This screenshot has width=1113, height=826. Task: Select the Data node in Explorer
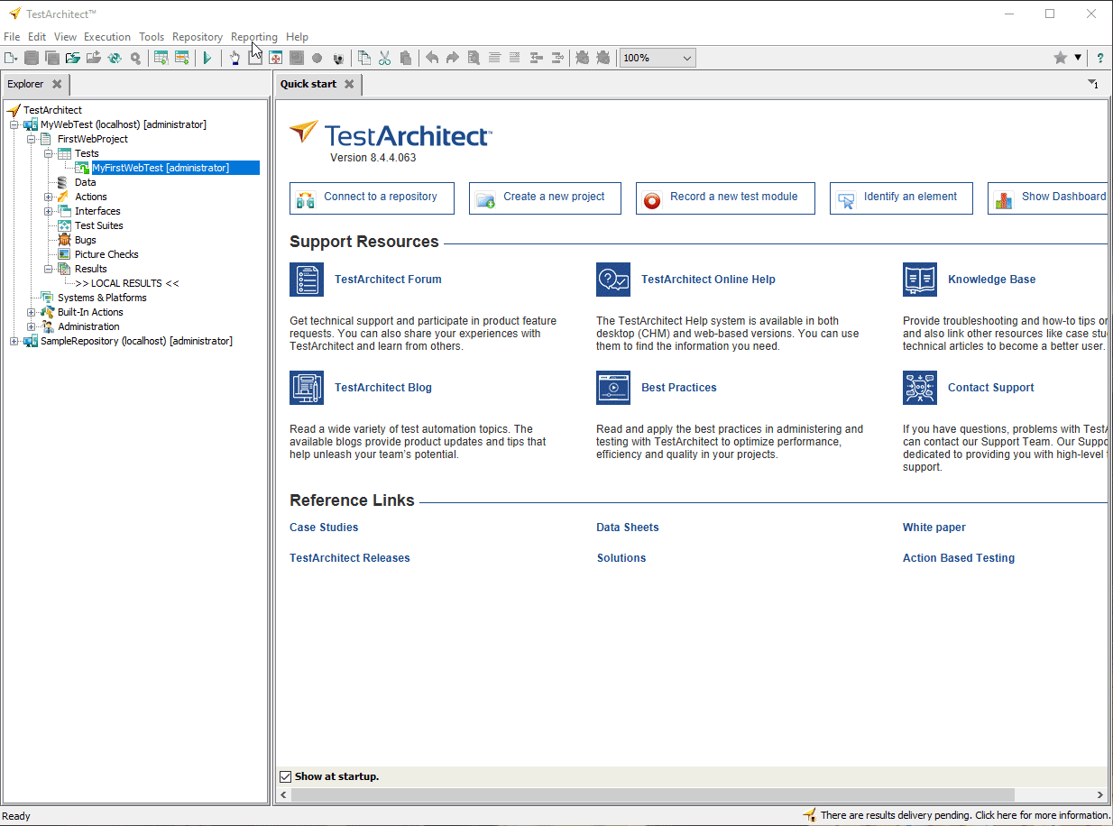click(85, 182)
